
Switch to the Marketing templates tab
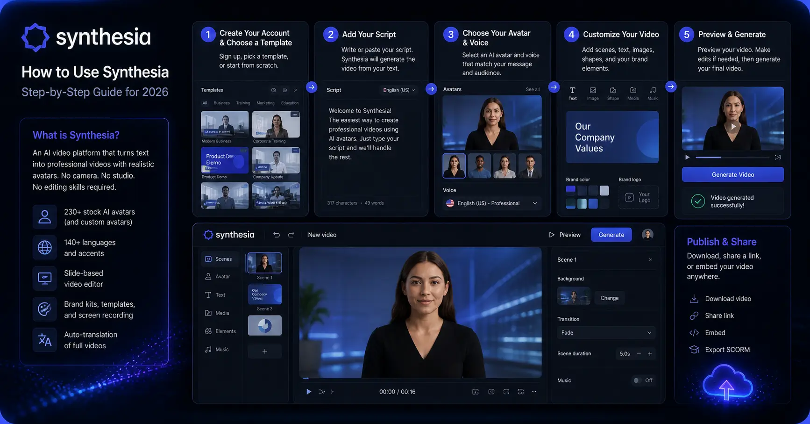pos(265,103)
